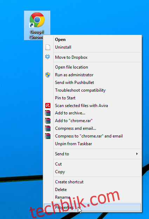Image resolution: width=149 pixels, height=219 pixels.
Task: Choose Add to "chrome.rar" entry
Action: pyautogui.click(x=92, y=121)
